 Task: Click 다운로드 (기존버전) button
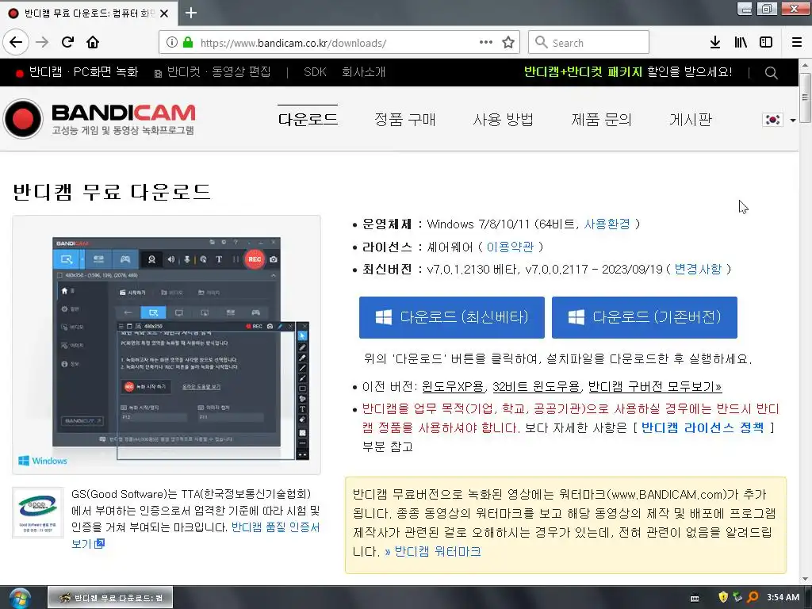pos(644,317)
